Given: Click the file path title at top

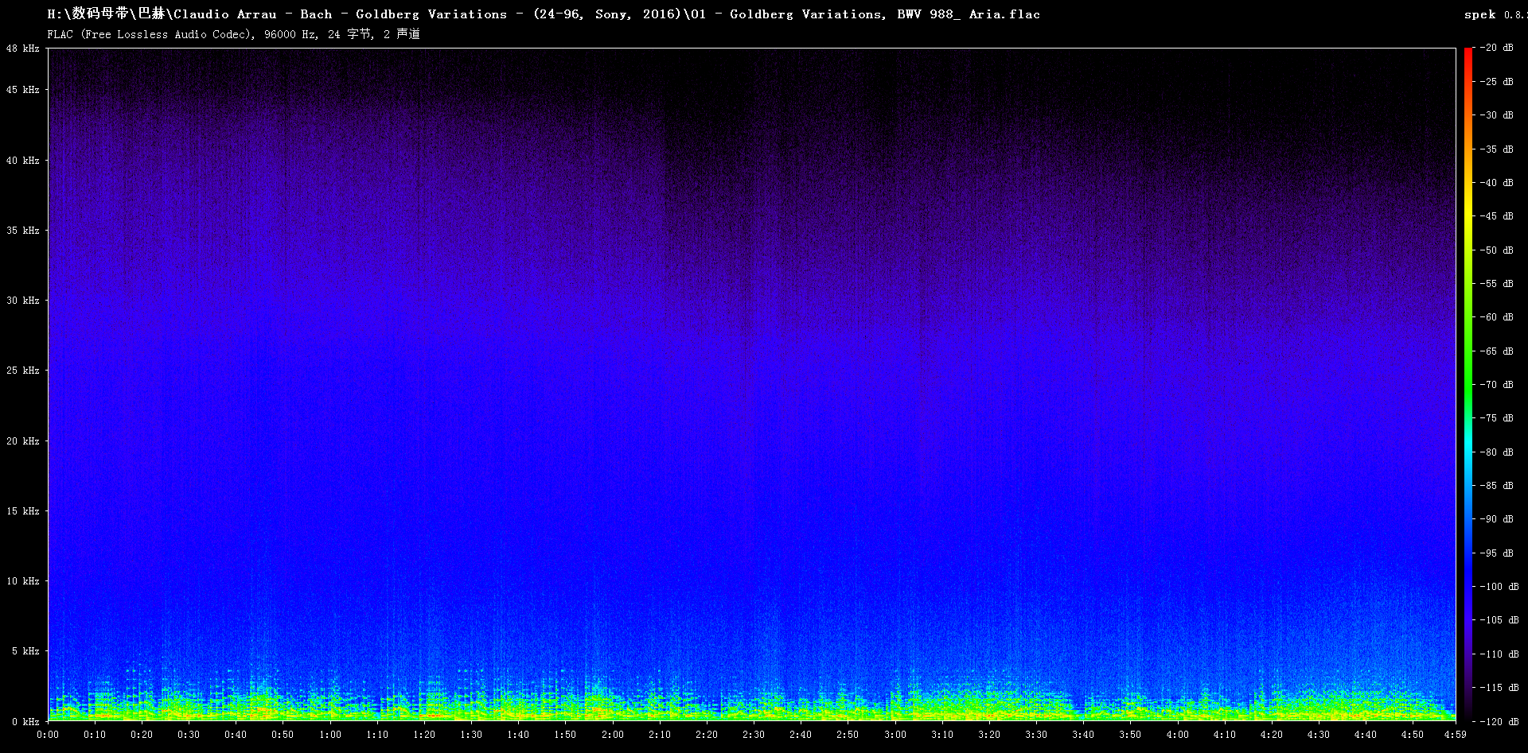Looking at the screenshot, I should (x=544, y=14).
